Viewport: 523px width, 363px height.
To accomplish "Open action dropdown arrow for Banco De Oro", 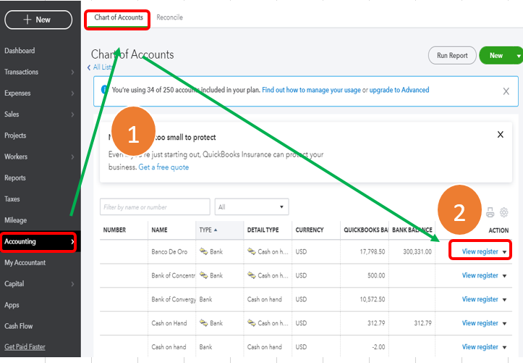I will tap(505, 252).
